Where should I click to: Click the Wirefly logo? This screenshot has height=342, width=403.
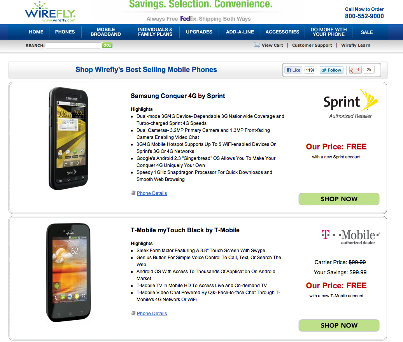click(x=50, y=12)
